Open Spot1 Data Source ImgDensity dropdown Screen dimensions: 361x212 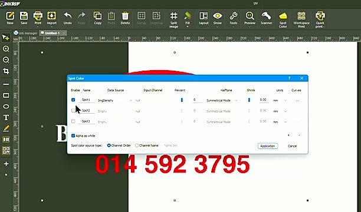pyautogui.click(x=115, y=101)
